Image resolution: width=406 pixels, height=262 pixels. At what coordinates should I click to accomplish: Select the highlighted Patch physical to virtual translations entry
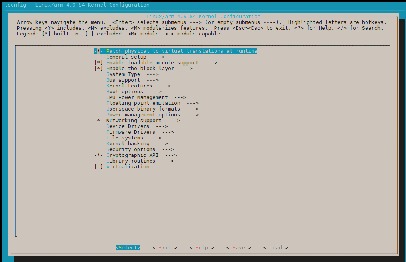(x=176, y=51)
